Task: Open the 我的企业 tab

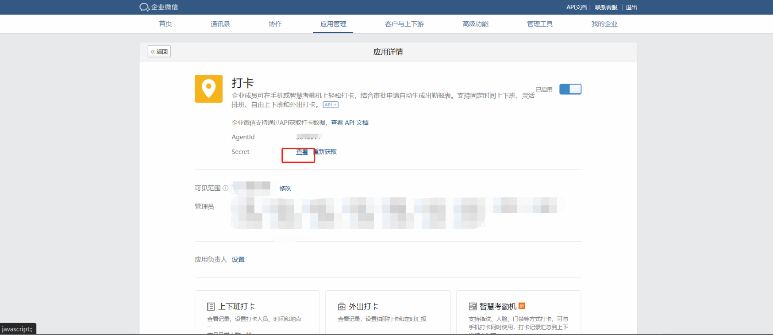Action: pos(604,24)
